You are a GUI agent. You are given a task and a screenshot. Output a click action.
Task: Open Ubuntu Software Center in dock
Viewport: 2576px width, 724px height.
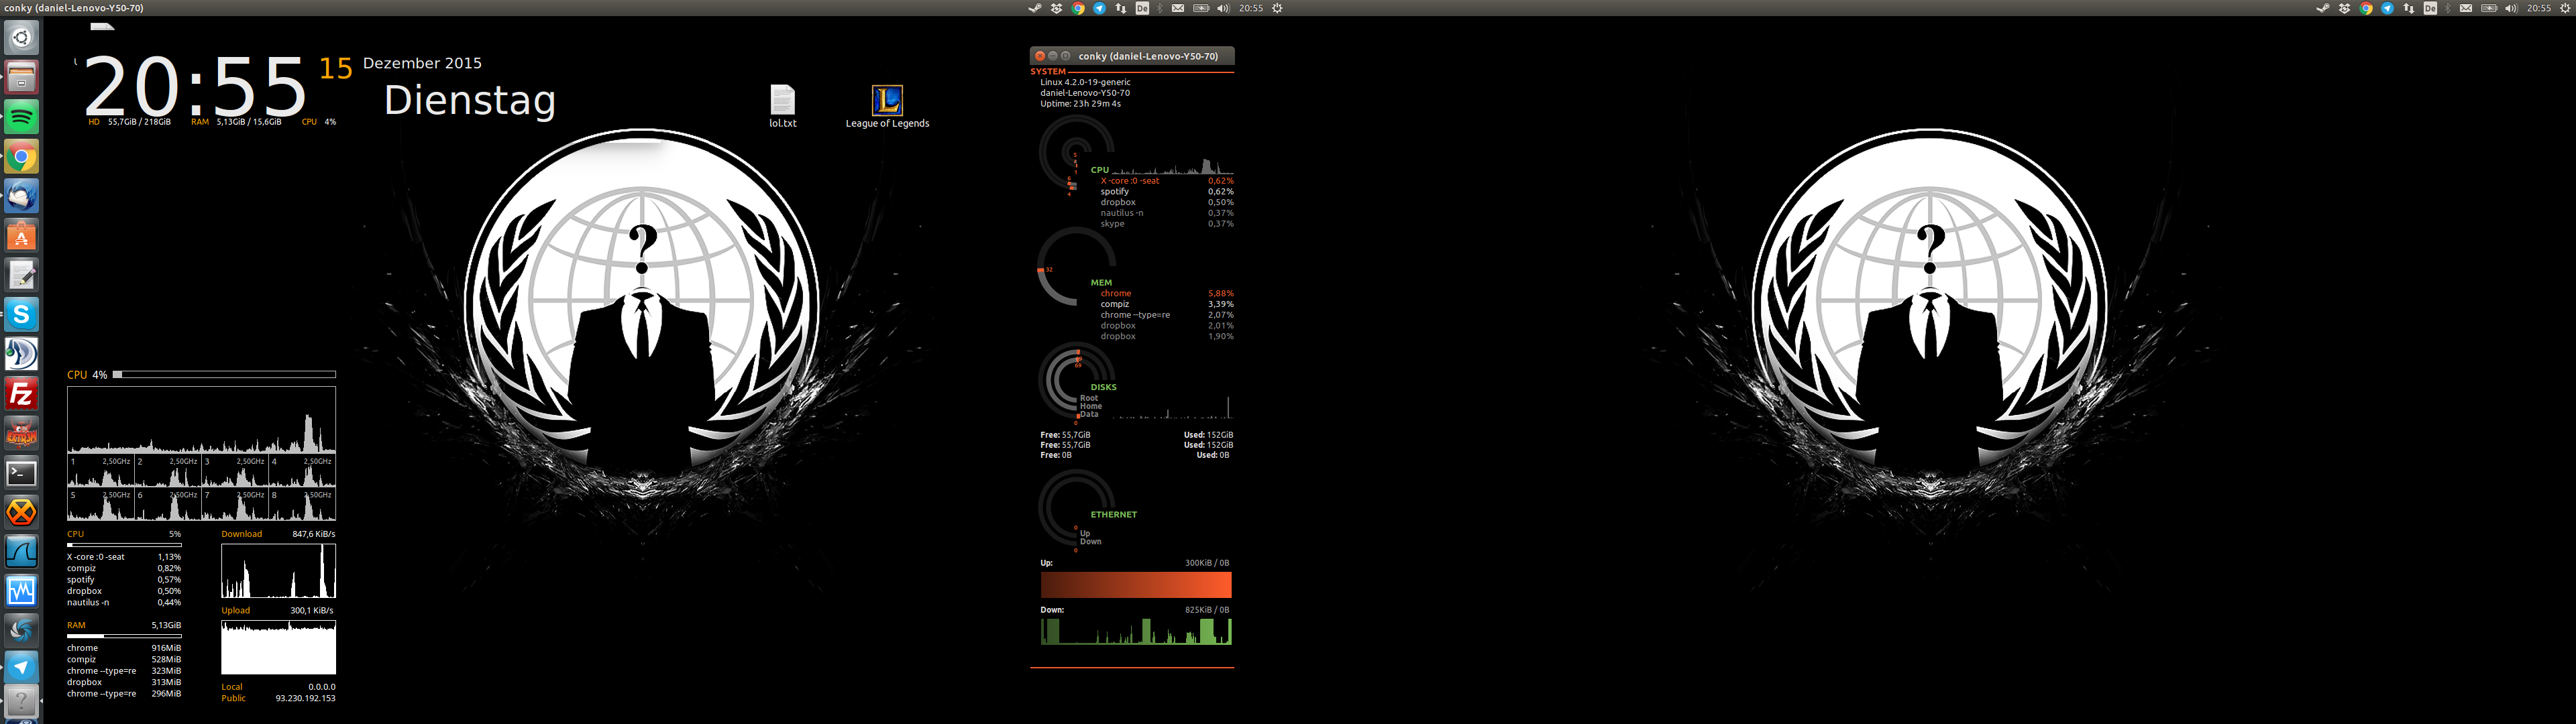click(21, 236)
